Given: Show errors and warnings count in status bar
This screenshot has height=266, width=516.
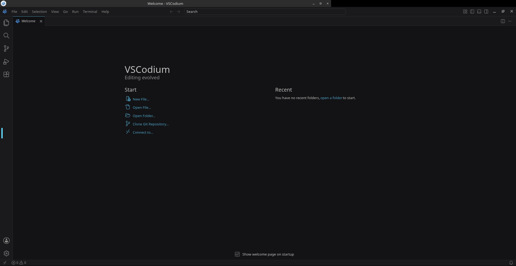Looking at the screenshot, I should (19, 263).
